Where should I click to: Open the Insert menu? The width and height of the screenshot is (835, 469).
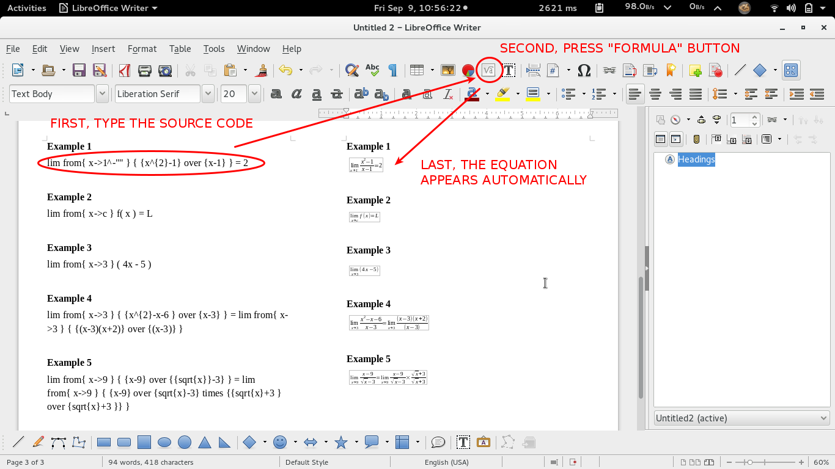103,49
